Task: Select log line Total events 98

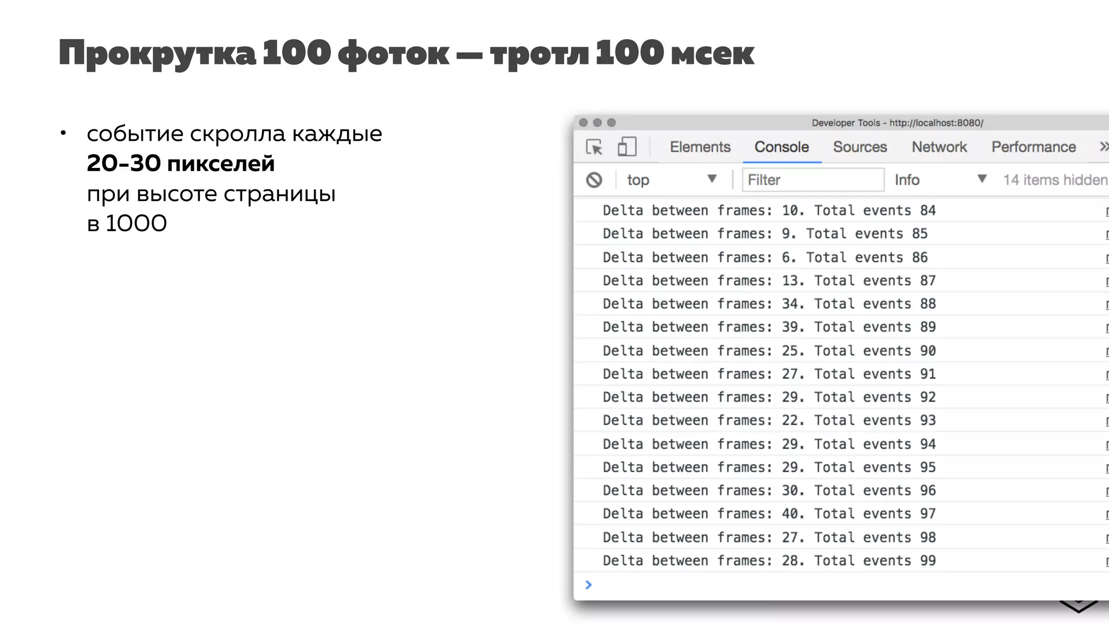Action: 840,537
